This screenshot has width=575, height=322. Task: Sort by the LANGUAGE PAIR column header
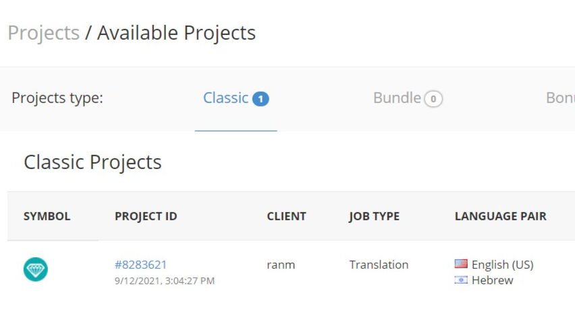point(501,216)
